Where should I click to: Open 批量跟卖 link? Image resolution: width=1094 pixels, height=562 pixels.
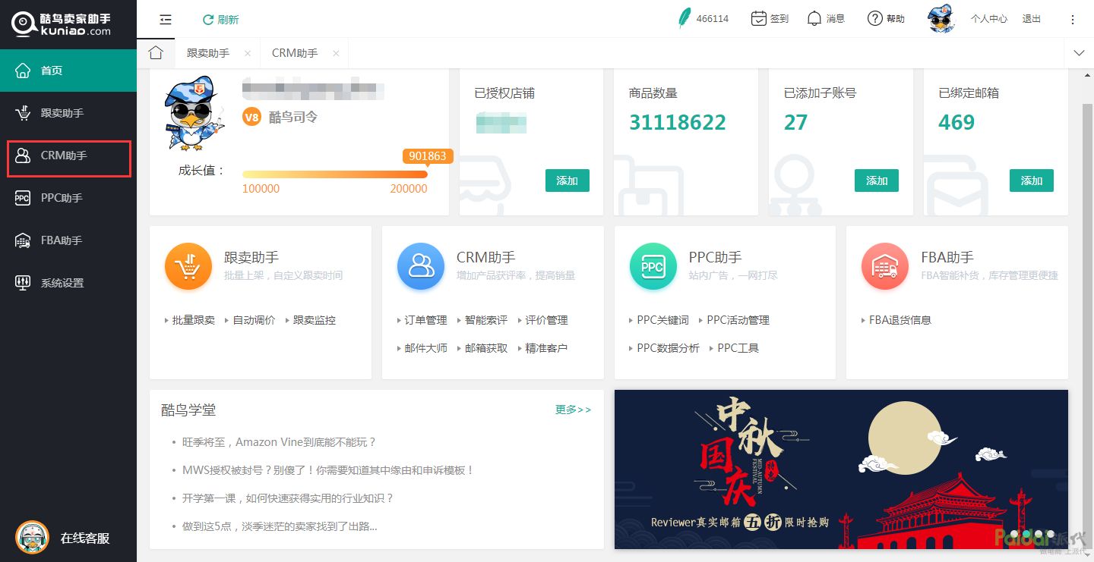194,320
